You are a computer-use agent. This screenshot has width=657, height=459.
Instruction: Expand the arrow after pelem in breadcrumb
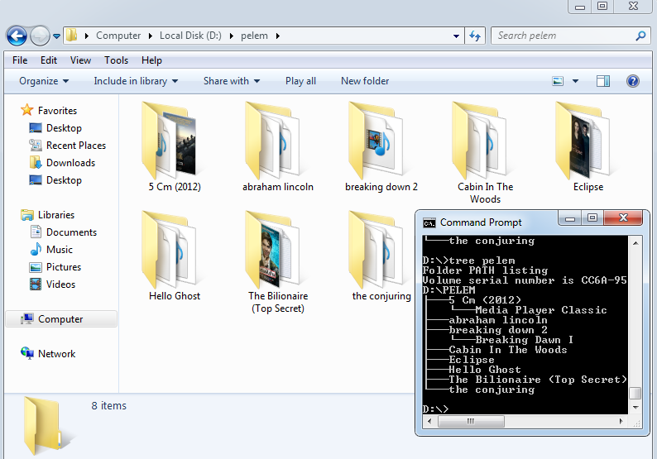pos(278,36)
